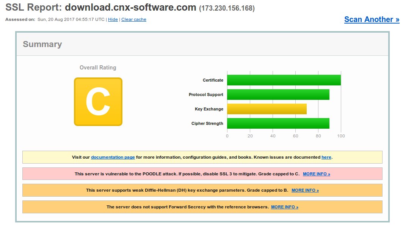Click the green Cipher Strength score bar
Viewport: 403px width, 227px height.
click(x=278, y=123)
